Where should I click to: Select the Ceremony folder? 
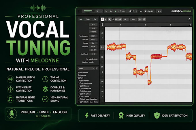82,75
